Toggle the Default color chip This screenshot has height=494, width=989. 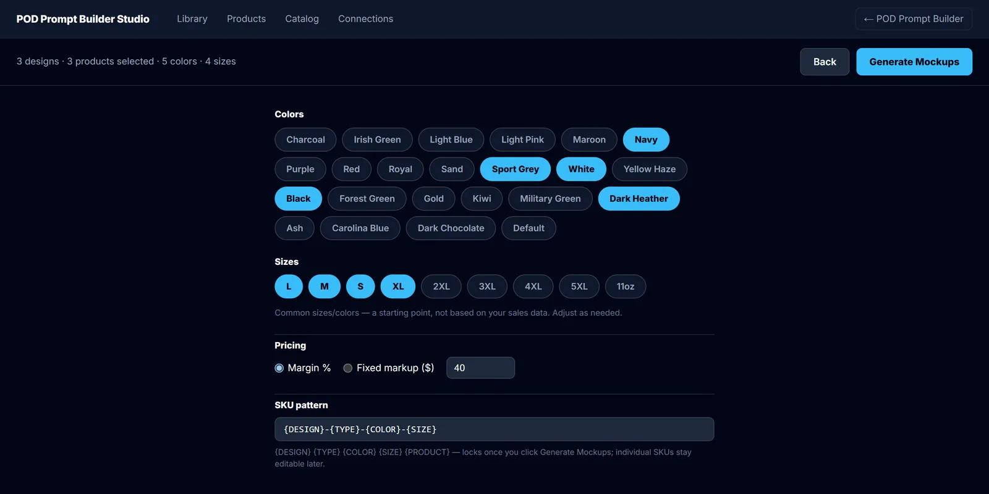click(x=529, y=228)
